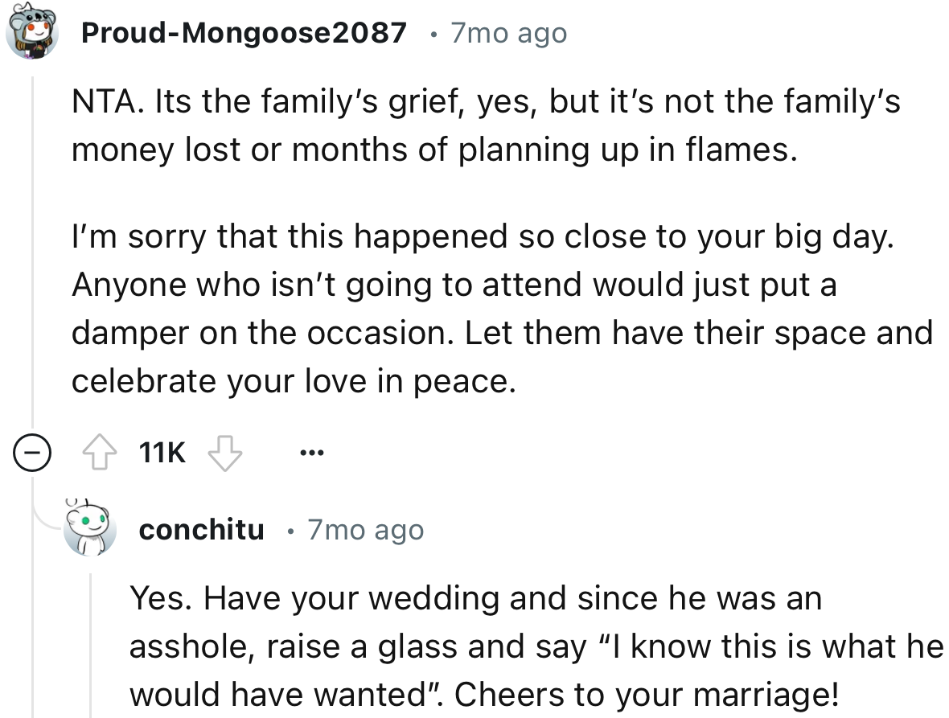Screen dimensions: 949x718
Task: Open conchitu's profile
Action: point(201,529)
